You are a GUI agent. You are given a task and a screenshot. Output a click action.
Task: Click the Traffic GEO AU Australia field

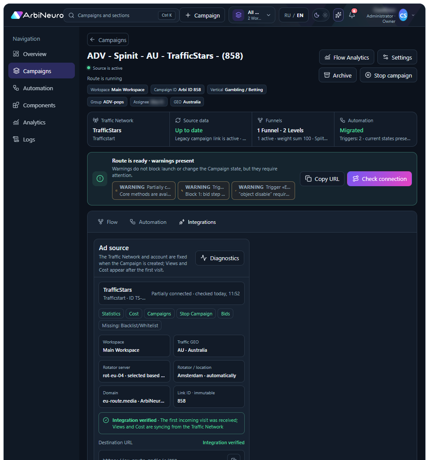[209, 346]
